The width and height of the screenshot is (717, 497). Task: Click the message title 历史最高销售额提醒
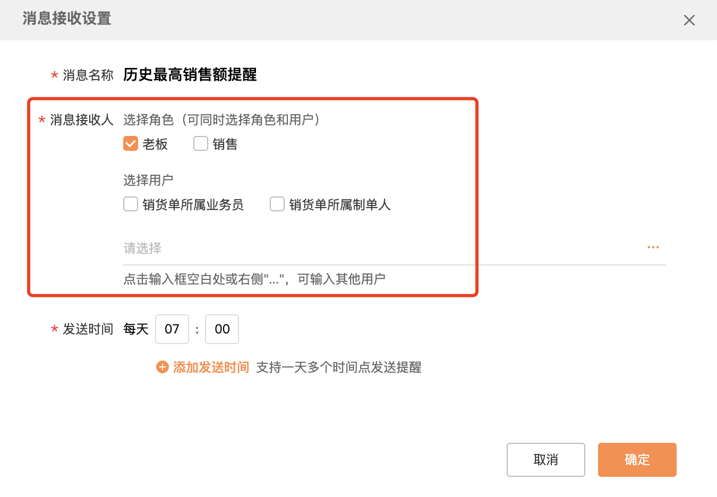pyautogui.click(x=190, y=75)
